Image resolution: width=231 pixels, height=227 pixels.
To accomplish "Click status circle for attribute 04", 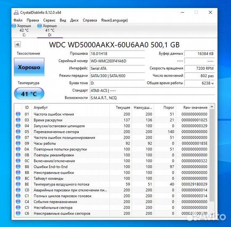I will coord(18,126).
